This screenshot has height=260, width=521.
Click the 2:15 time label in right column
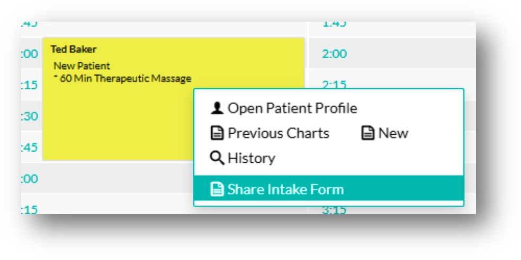(x=334, y=85)
